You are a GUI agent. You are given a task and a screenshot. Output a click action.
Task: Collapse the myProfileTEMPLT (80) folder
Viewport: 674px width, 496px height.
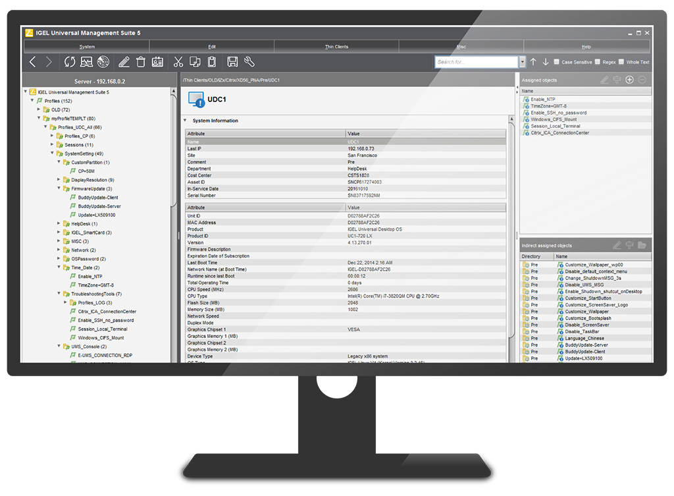pos(39,118)
